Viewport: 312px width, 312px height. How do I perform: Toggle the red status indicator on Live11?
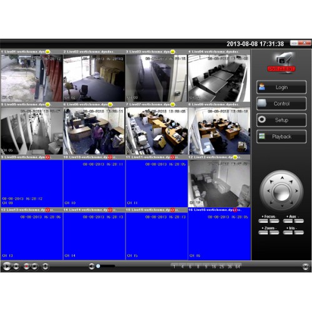(172, 157)
